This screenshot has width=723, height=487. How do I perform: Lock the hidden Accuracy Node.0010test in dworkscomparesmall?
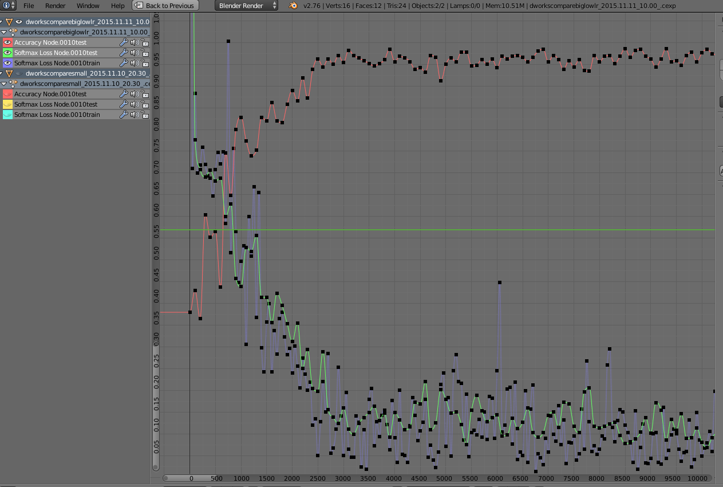[x=145, y=94]
